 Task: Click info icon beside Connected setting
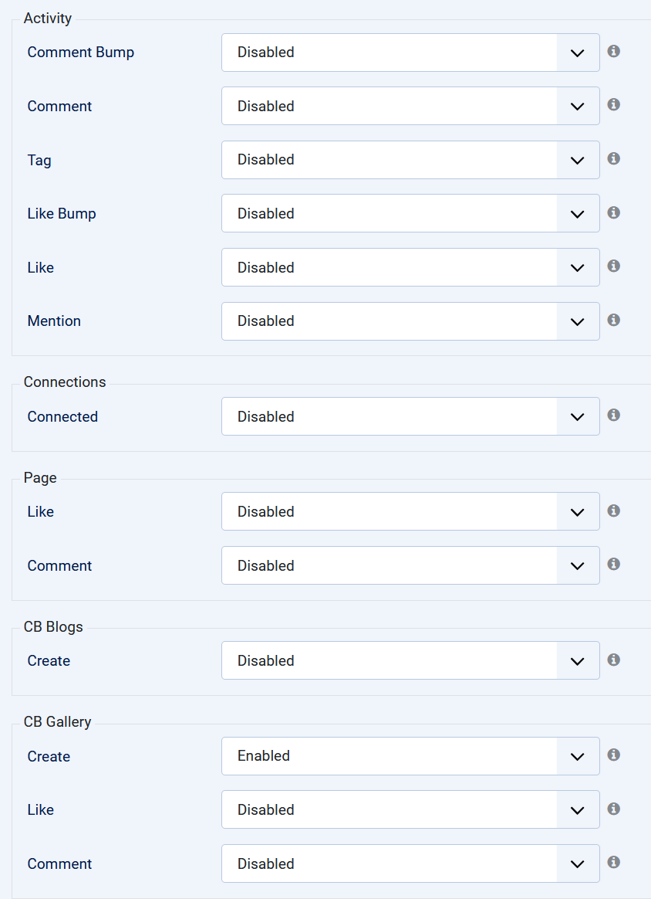tap(614, 415)
